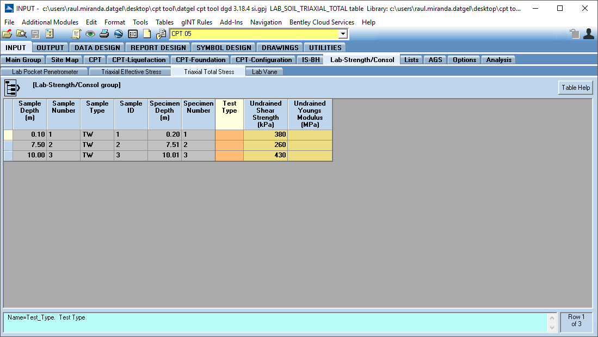Click the tree structure icon beside group label
The width and height of the screenshot is (598, 337).
coord(12,87)
